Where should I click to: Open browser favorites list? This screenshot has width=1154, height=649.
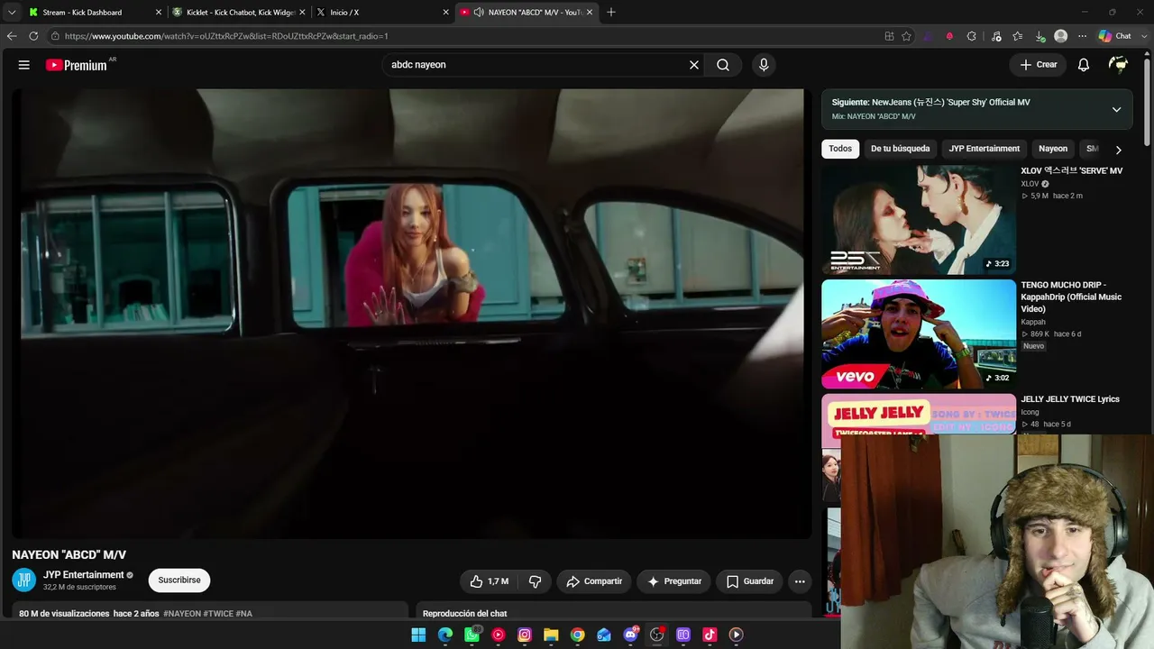pos(1018,36)
